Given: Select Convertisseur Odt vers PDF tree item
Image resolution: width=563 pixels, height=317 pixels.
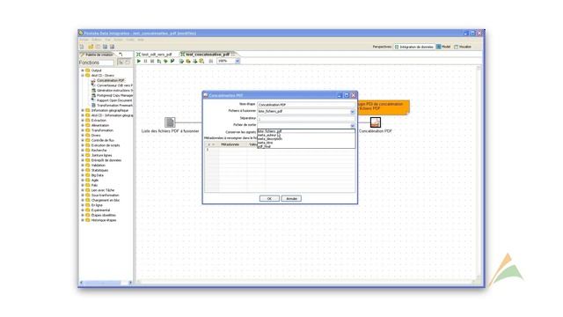Looking at the screenshot, I should pyautogui.click(x=114, y=85).
